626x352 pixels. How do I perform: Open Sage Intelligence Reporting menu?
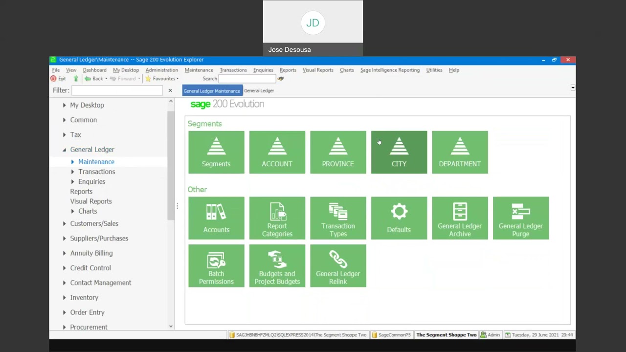click(390, 70)
